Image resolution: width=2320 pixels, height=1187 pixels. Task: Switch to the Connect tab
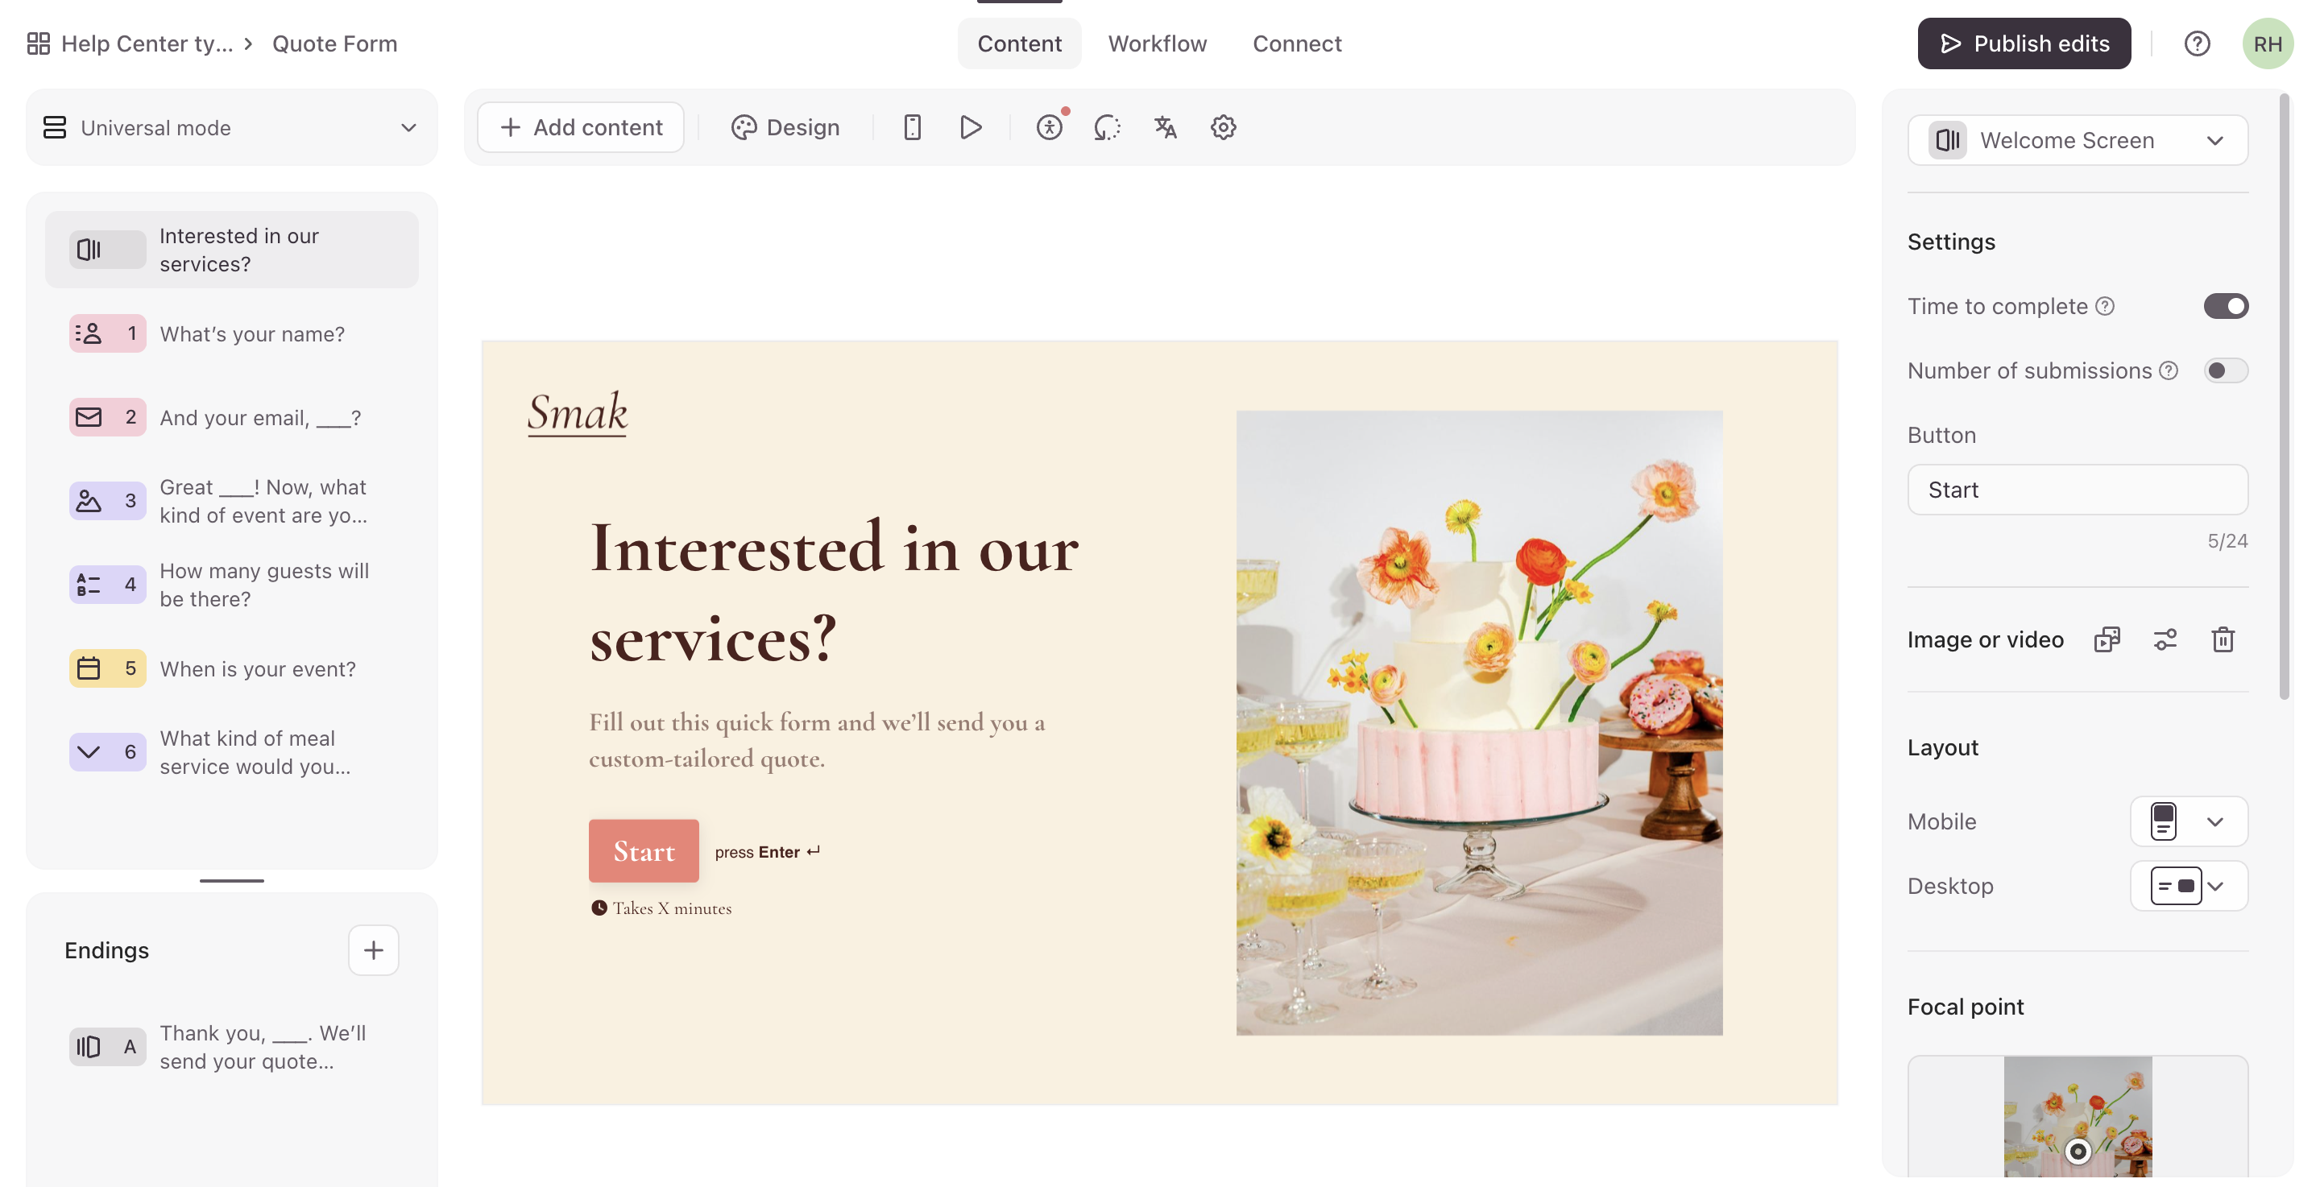click(x=1296, y=43)
